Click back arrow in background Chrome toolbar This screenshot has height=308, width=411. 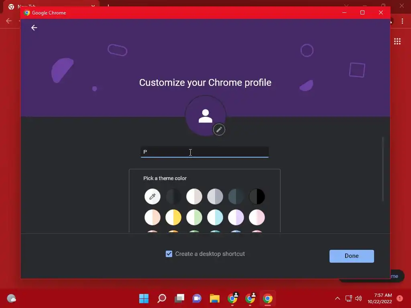(x=9, y=21)
